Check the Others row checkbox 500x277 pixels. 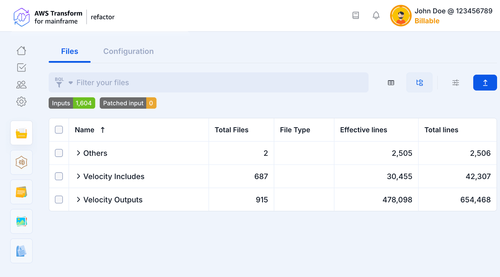(x=59, y=153)
